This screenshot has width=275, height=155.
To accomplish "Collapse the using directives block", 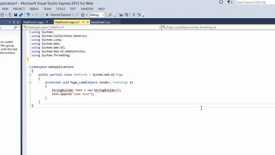I will (30, 32).
